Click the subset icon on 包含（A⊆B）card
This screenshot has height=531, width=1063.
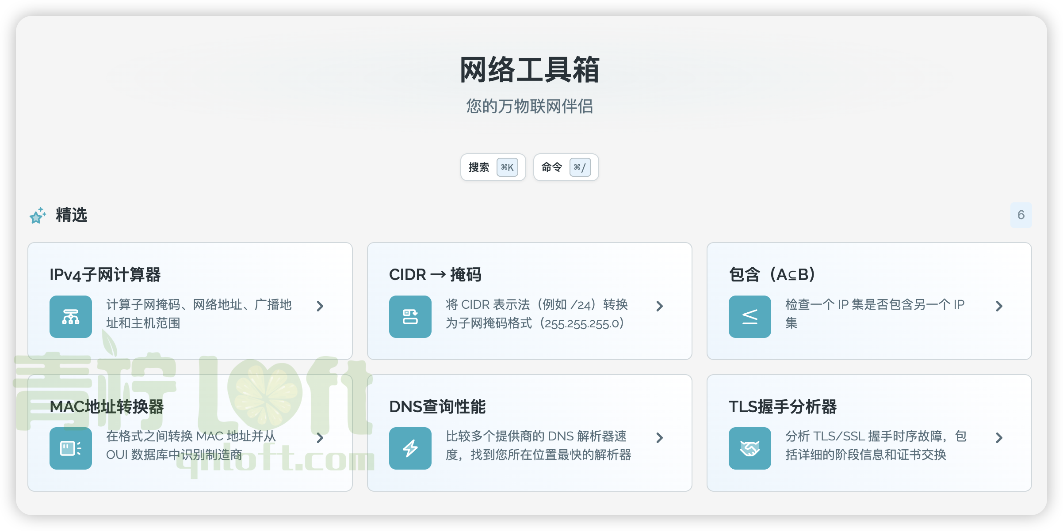click(749, 316)
